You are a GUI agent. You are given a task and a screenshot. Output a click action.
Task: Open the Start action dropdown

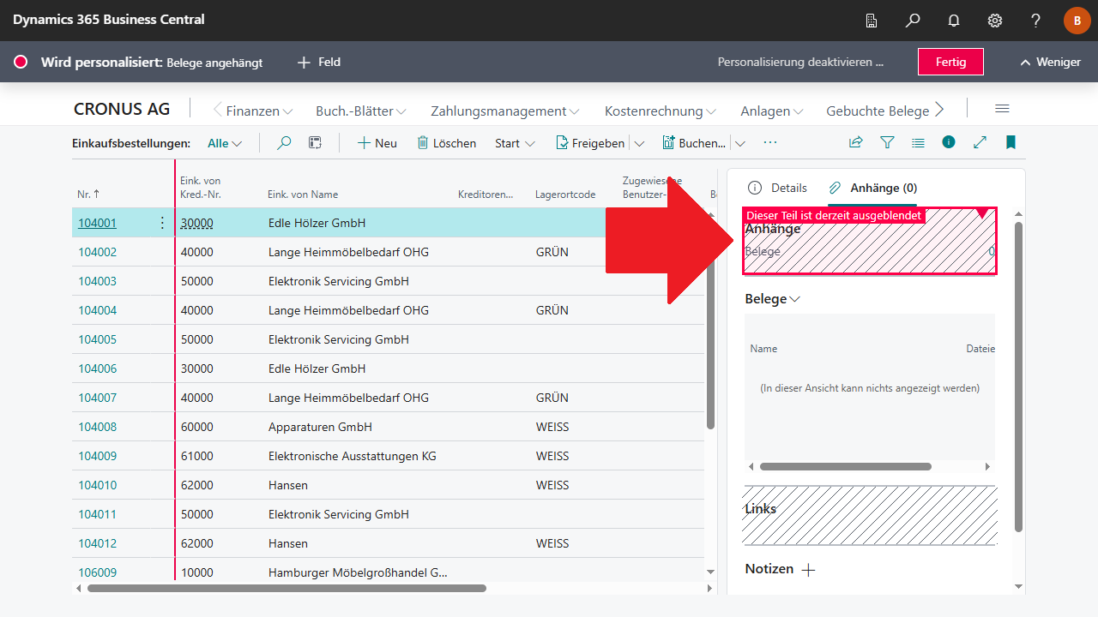tap(515, 143)
